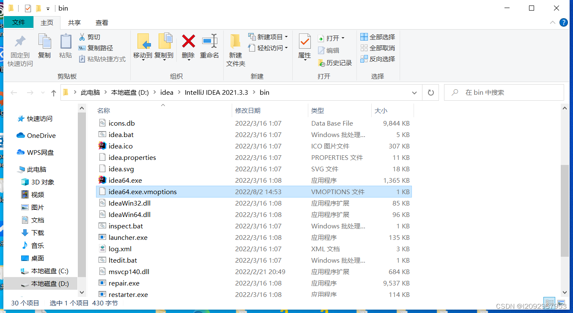Click the Up one level arrow
The image size is (573, 313).
[x=53, y=93]
